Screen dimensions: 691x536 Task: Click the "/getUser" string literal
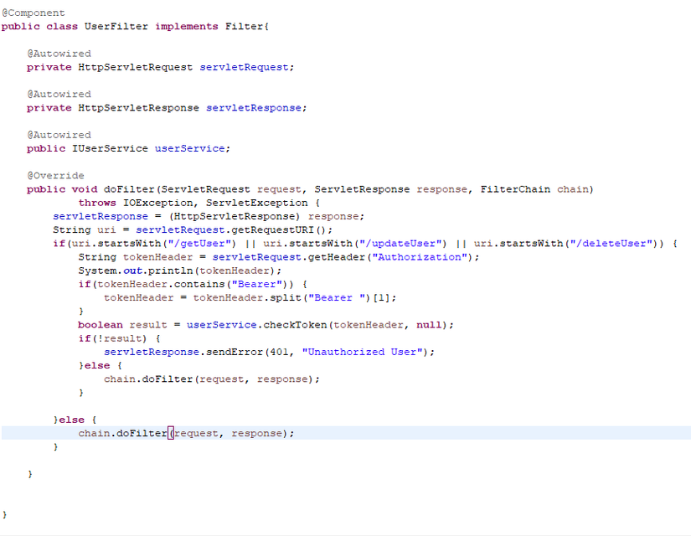[199, 244]
